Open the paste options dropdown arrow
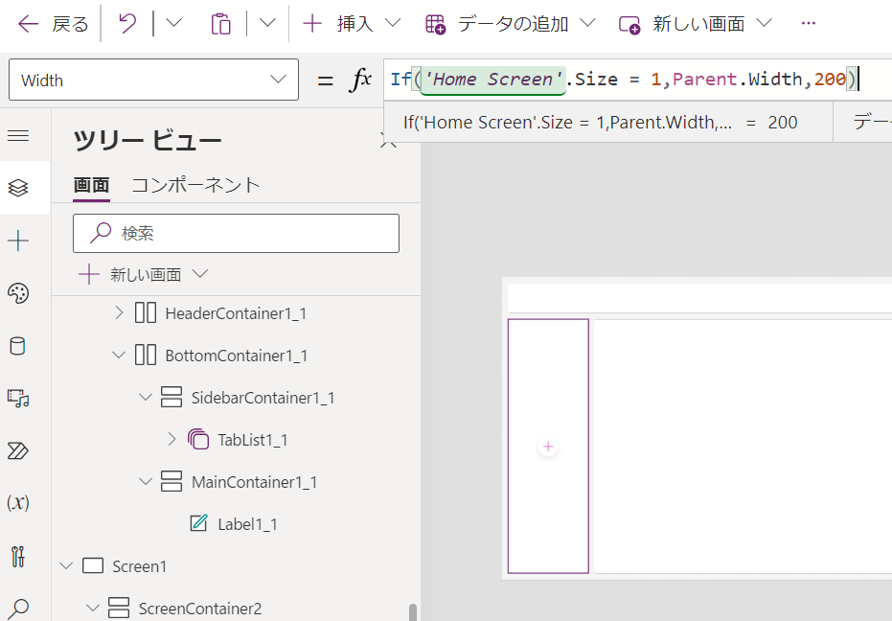 (x=267, y=23)
